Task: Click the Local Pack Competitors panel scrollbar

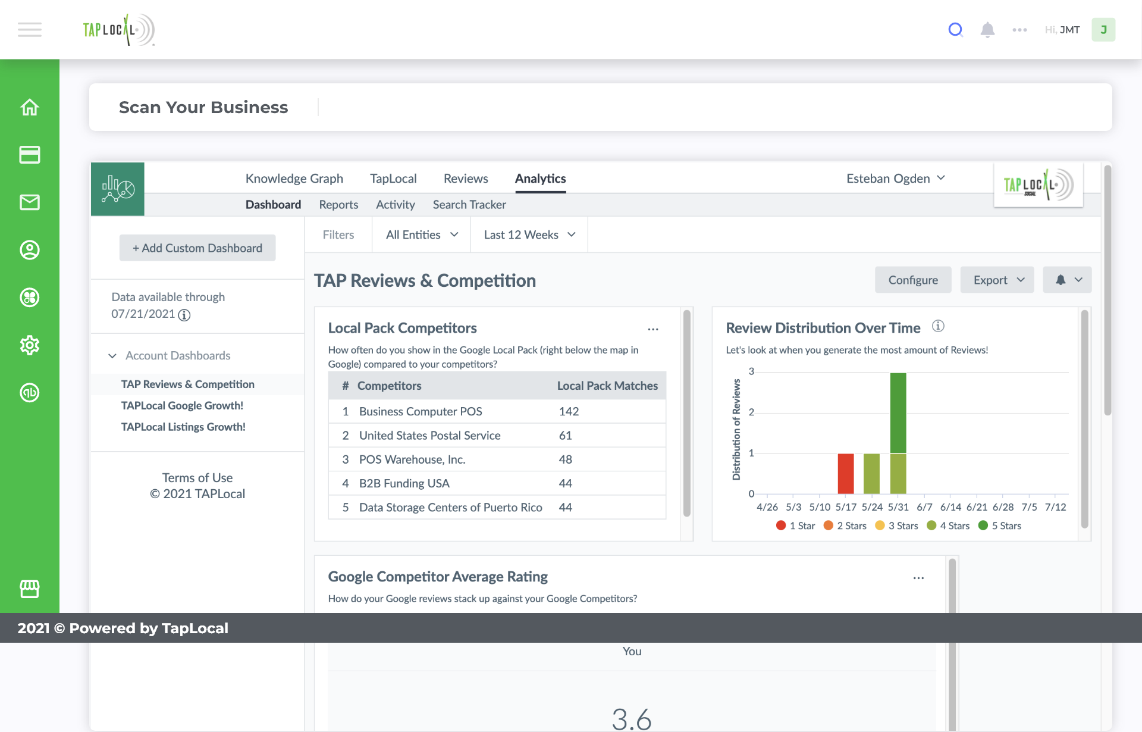Action: tap(687, 414)
